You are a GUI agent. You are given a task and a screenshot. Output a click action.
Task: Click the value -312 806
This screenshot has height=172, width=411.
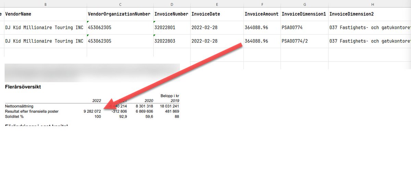119,111
